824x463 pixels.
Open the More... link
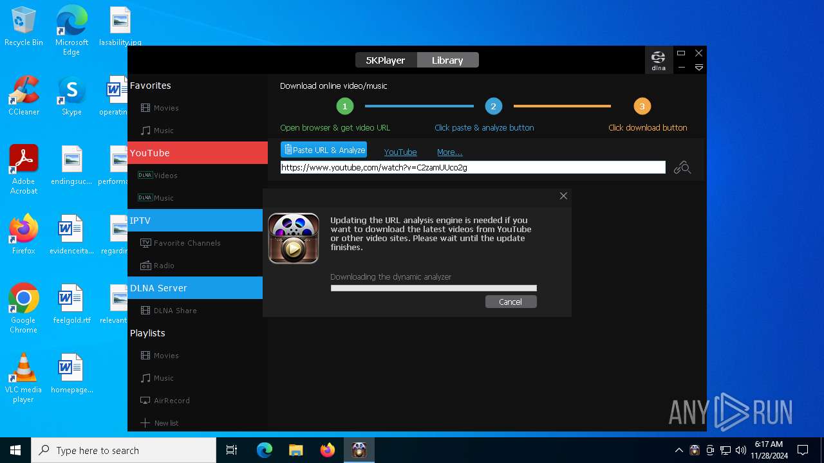pos(449,152)
